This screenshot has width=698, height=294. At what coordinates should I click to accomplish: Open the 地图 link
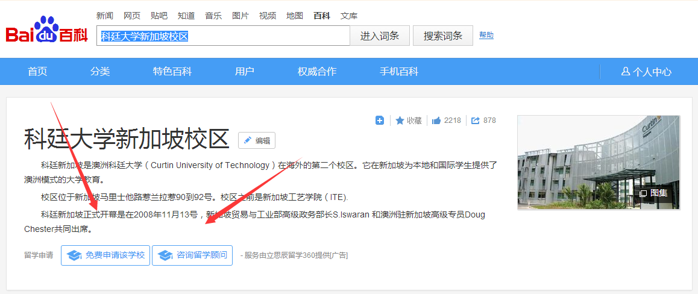click(x=295, y=16)
